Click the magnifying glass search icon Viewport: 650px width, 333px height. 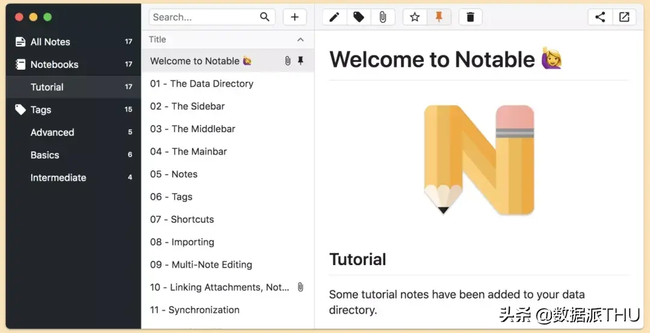pos(264,17)
